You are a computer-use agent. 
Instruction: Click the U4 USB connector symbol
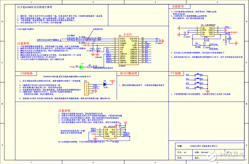coord(86,88)
